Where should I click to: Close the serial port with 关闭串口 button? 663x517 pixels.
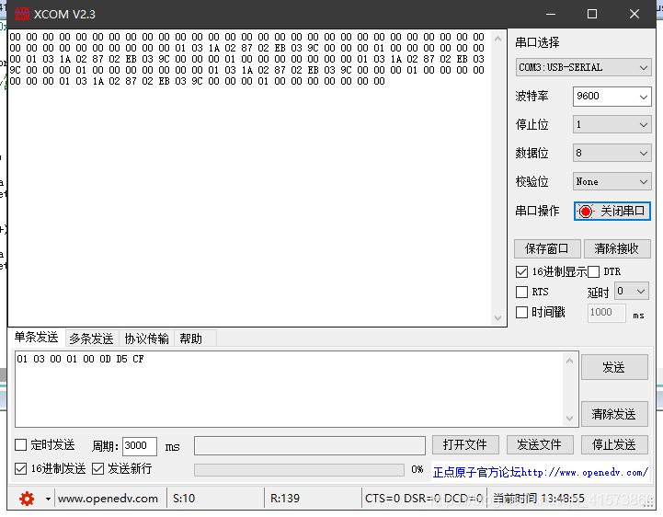point(612,211)
